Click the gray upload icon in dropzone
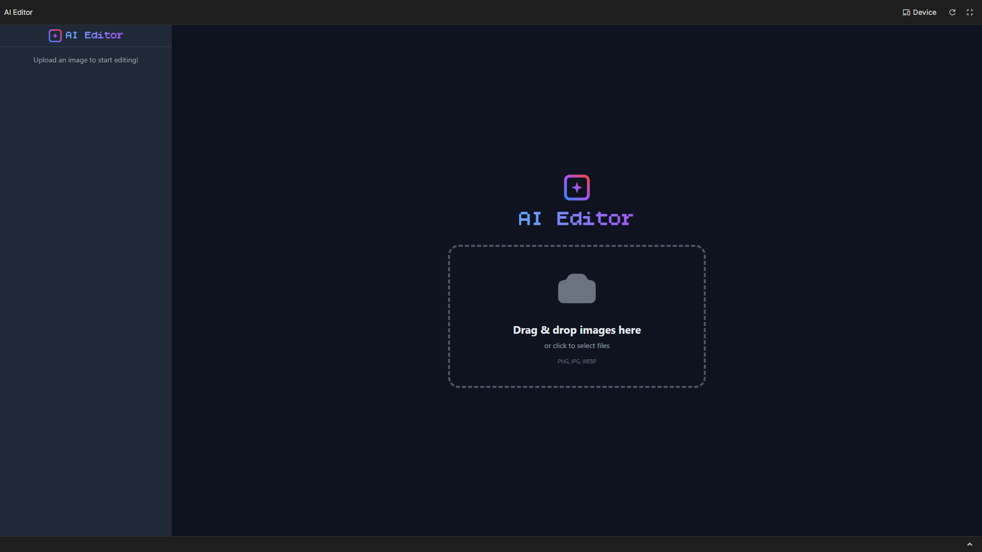Image resolution: width=982 pixels, height=552 pixels. coord(577,289)
